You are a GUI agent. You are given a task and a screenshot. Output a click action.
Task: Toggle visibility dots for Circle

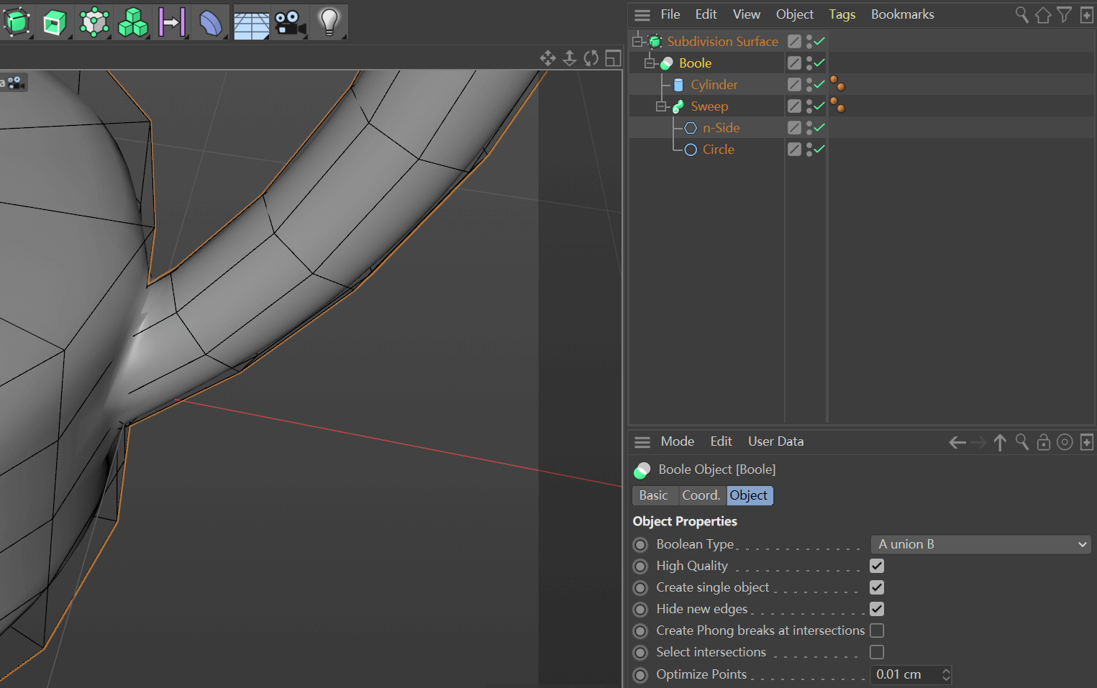point(809,149)
